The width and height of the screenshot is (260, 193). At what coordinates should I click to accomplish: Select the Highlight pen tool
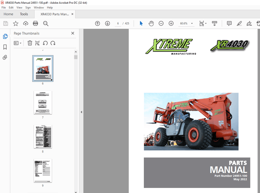click(x=239, y=23)
